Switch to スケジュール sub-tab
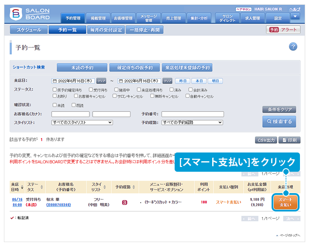The height and width of the screenshot is (246, 310). pyautogui.click(x=29, y=30)
